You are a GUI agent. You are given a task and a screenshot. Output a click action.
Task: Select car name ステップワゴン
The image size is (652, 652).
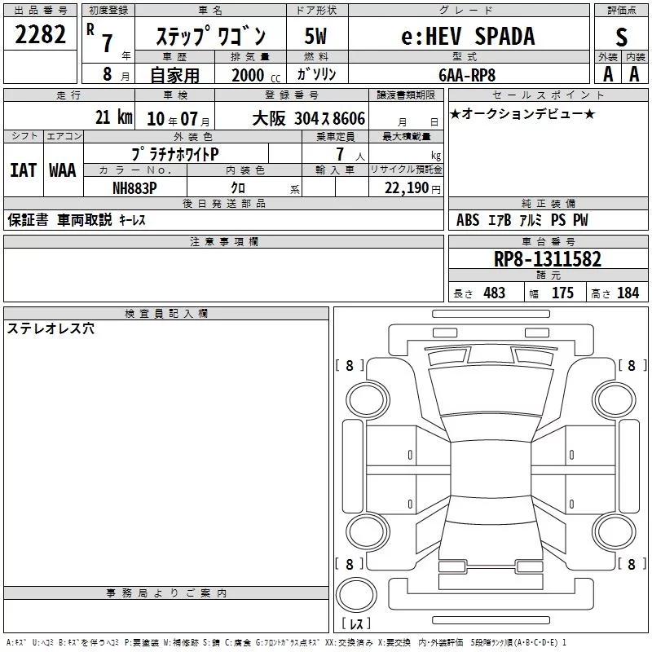[x=211, y=36]
